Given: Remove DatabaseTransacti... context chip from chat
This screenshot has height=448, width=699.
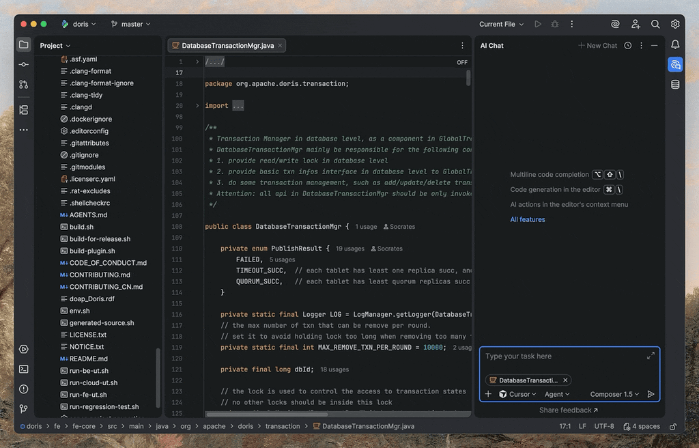Looking at the screenshot, I should 565,380.
